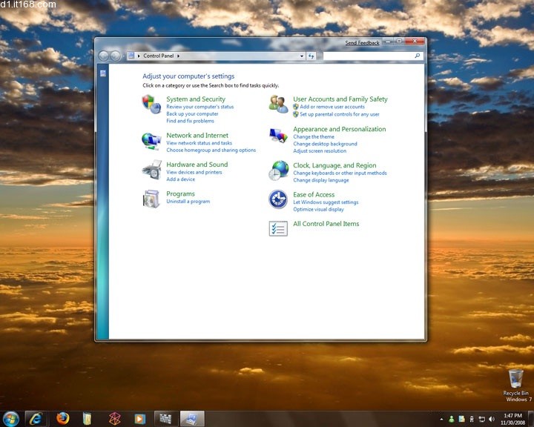Click Choose homegroup and sharing options
This screenshot has height=427, width=534.
tap(211, 150)
